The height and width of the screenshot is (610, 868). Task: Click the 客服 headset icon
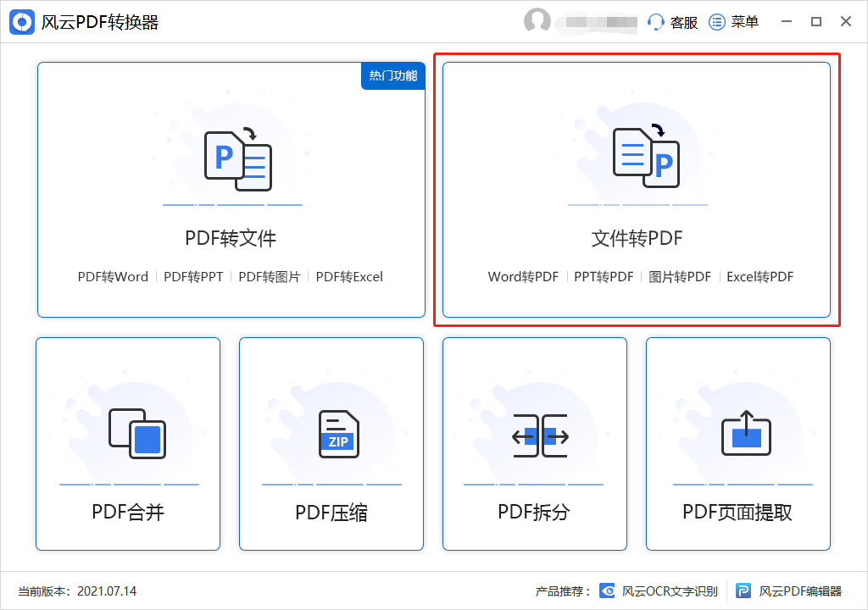[656, 22]
